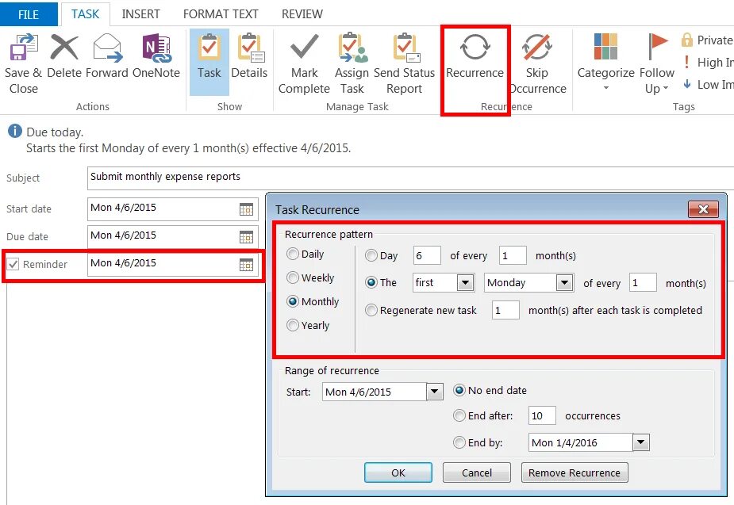Delete the task with the X icon
This screenshot has height=505, width=734.
click(64, 48)
